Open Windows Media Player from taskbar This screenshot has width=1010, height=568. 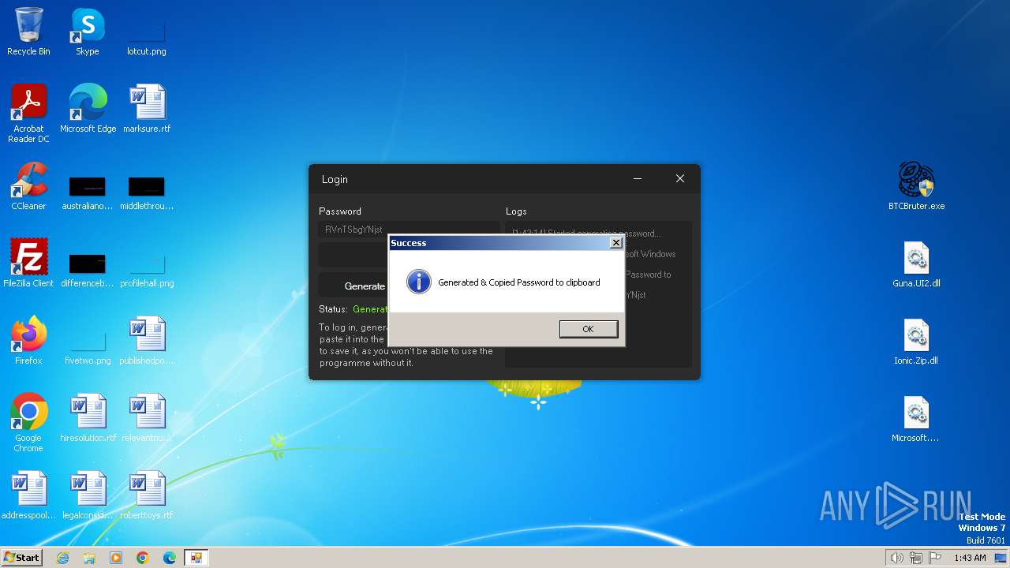tap(116, 558)
